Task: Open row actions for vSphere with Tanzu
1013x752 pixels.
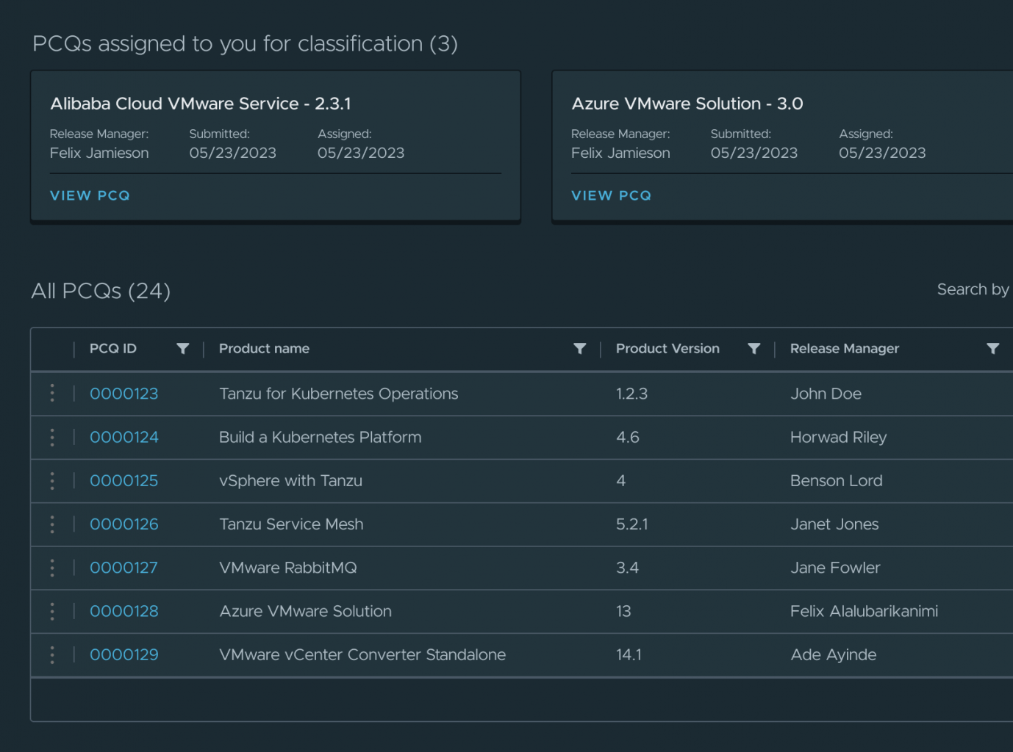Action: (x=51, y=481)
